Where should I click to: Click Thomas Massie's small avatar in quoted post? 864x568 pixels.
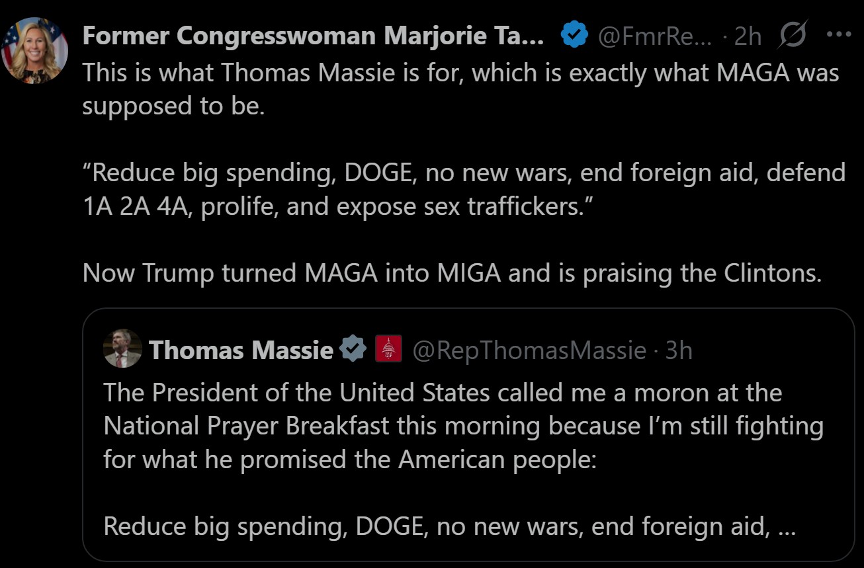(x=122, y=348)
